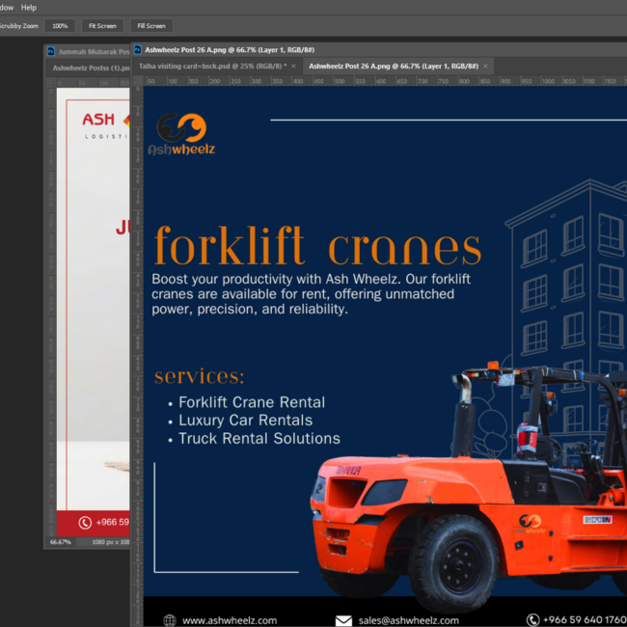Click the vertical ruler of Ashwheelz Post document
The height and width of the screenshot is (627, 627).
point(138,356)
